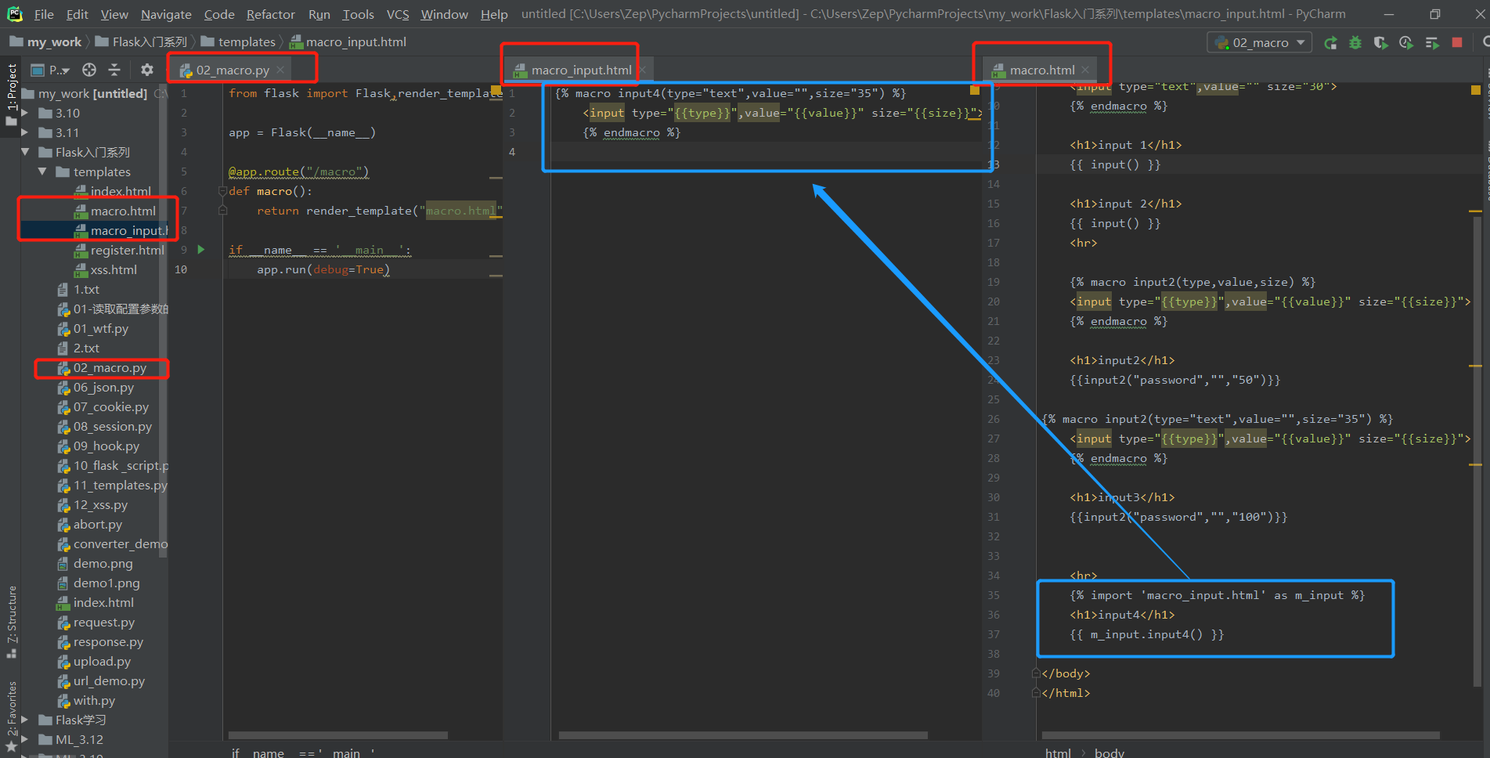Click the Rerun 02_macro icon

pyautogui.click(x=1330, y=43)
